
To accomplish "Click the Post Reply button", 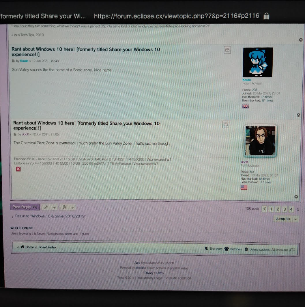I will pos(25,207).
